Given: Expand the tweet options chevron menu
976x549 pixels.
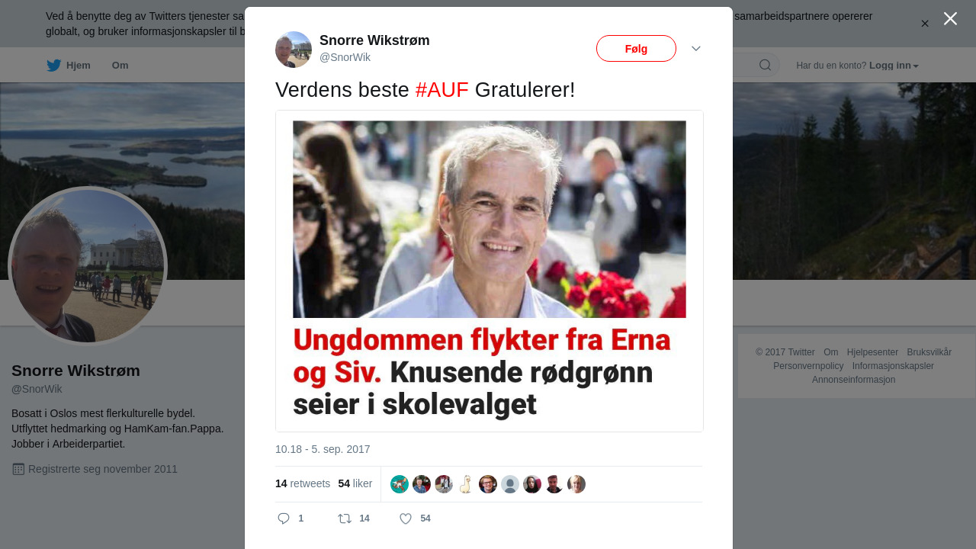Looking at the screenshot, I should point(696,48).
